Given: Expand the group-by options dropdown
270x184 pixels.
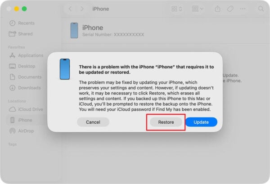Looking at the screenshot, I should 198,9.
